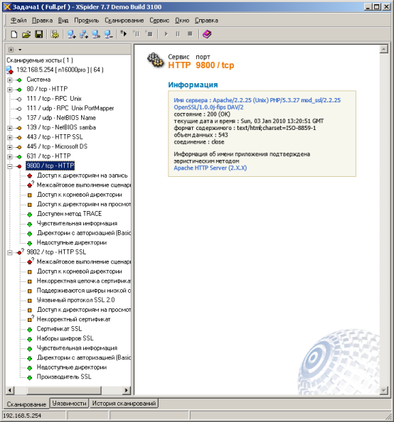The height and width of the screenshot is (422, 394).
Task: Open the Вид menu
Action: click(x=63, y=21)
